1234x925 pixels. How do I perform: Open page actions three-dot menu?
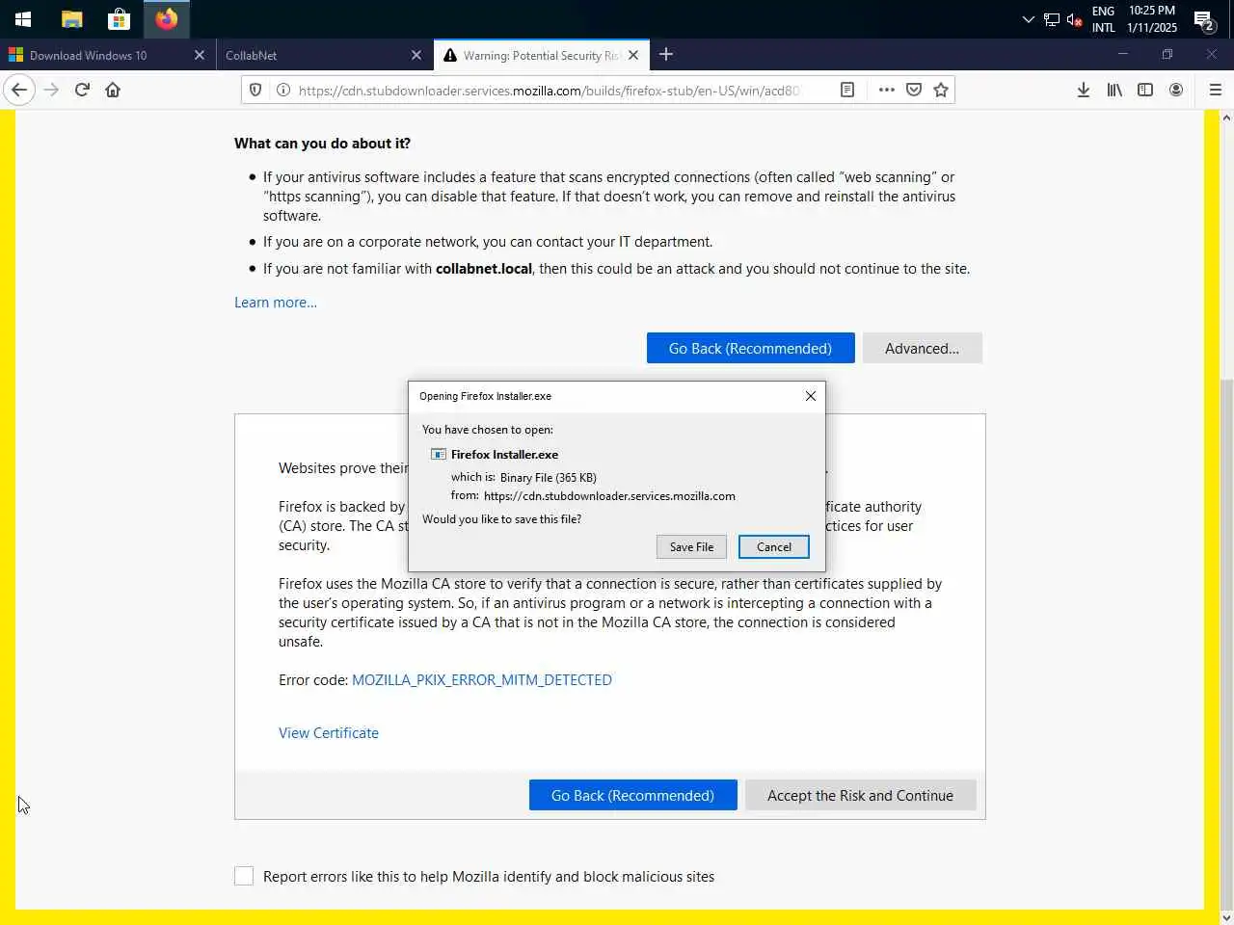pyautogui.click(x=887, y=90)
